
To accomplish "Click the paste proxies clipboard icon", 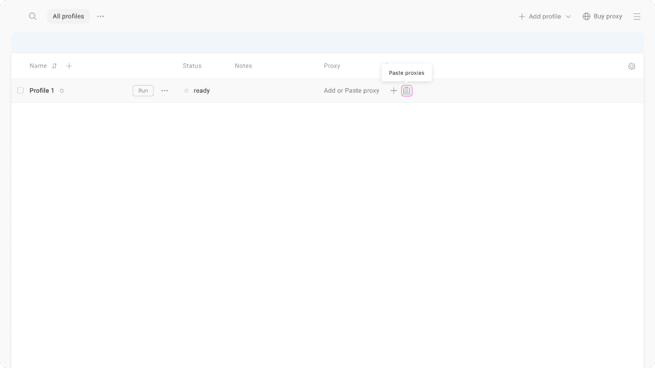I will click(x=407, y=91).
